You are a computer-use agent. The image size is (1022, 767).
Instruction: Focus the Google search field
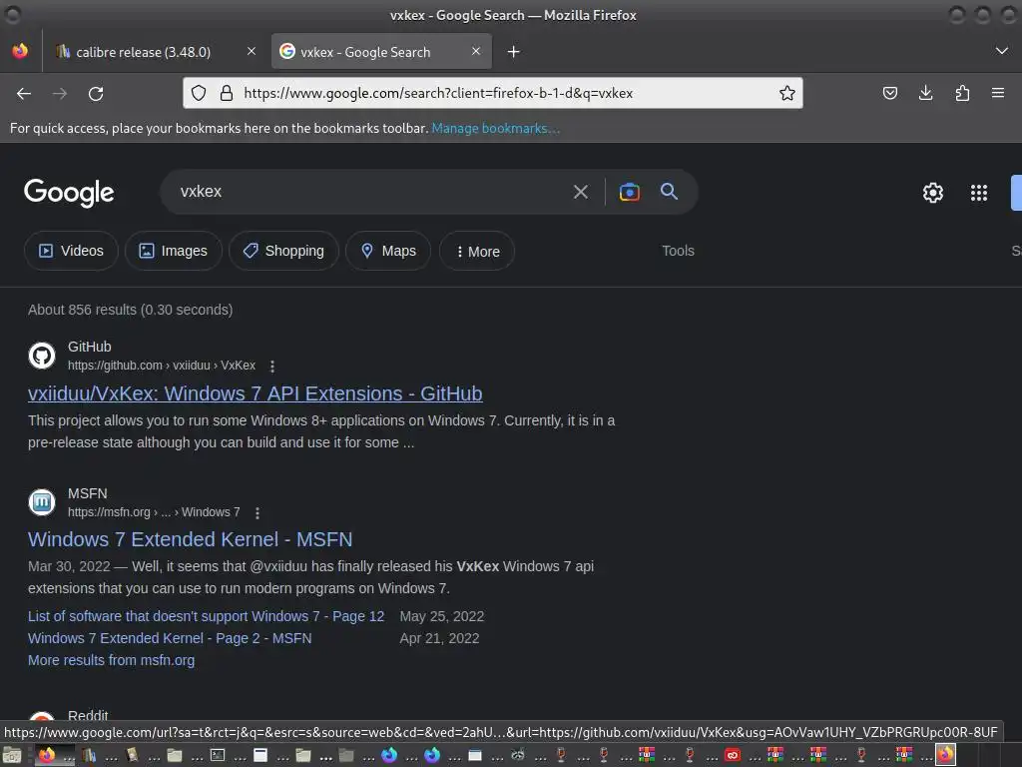(371, 192)
